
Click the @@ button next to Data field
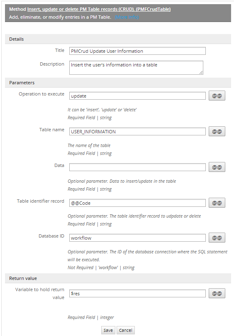click(217, 167)
